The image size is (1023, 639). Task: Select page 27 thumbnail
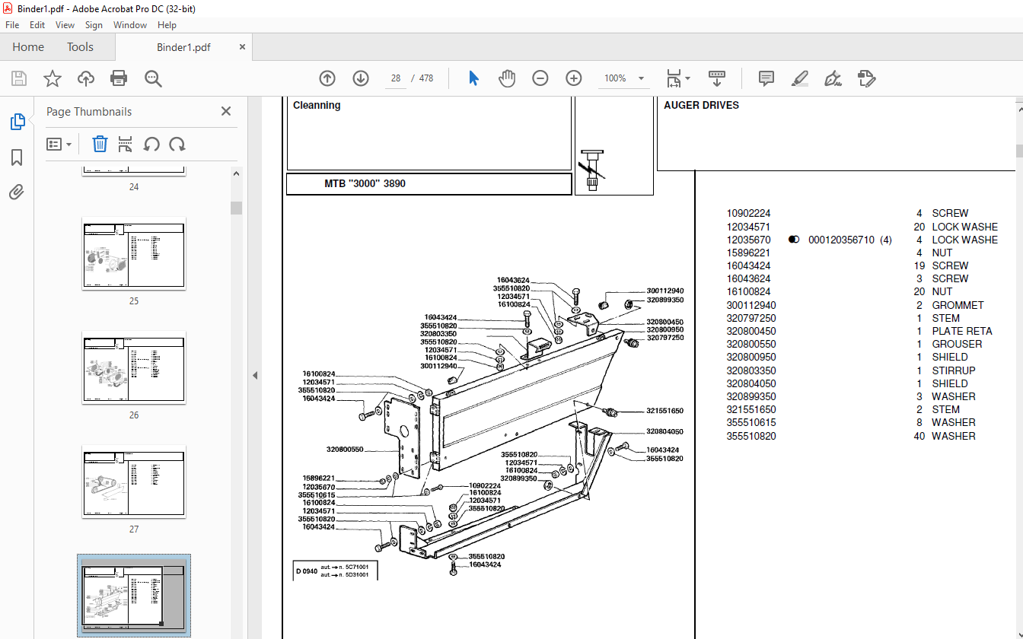(134, 481)
